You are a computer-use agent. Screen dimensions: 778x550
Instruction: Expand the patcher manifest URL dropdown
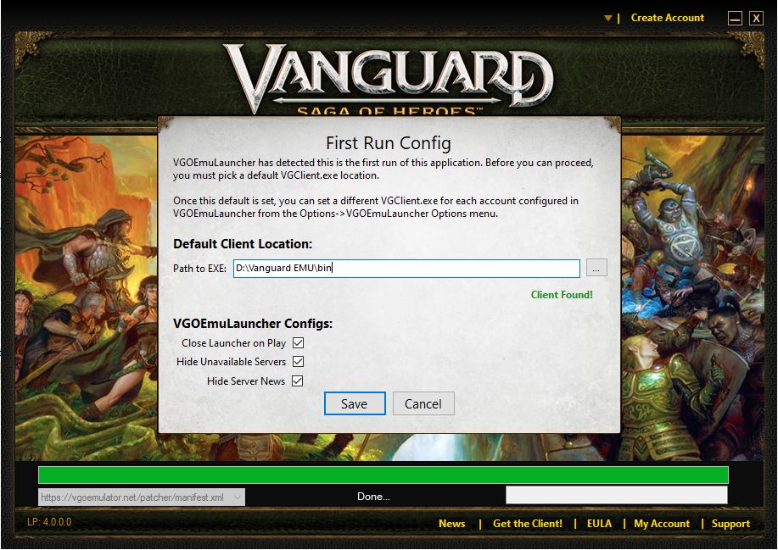pos(238,497)
